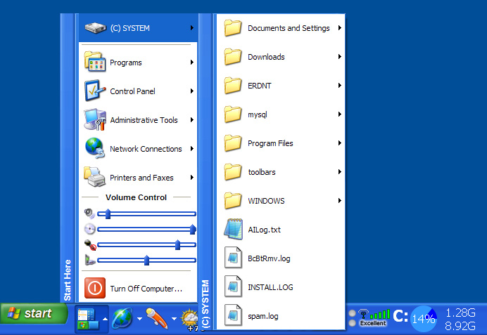487x335 pixels.
Task: Click the Documents and Settings folder icon
Action: [233, 28]
